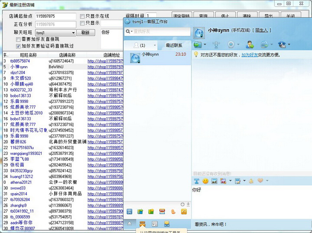Switch to the 最近联系 tab
Image resolution: width=312 pixels, height=233 pixels.
174,45
